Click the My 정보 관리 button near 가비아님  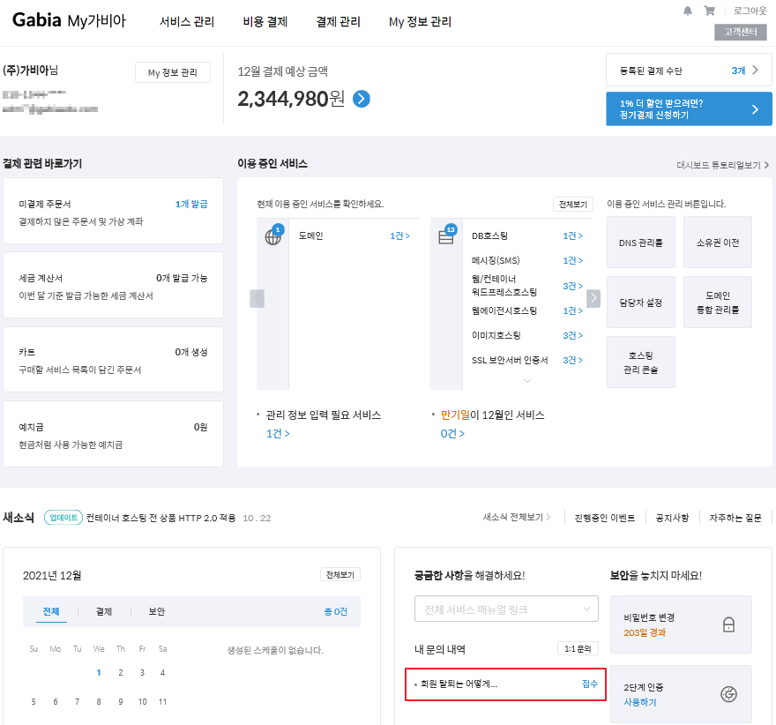173,72
